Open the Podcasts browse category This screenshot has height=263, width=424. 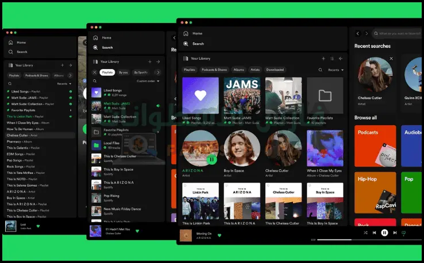coord(375,146)
